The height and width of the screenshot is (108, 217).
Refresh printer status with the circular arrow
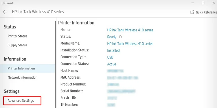pos(120,37)
